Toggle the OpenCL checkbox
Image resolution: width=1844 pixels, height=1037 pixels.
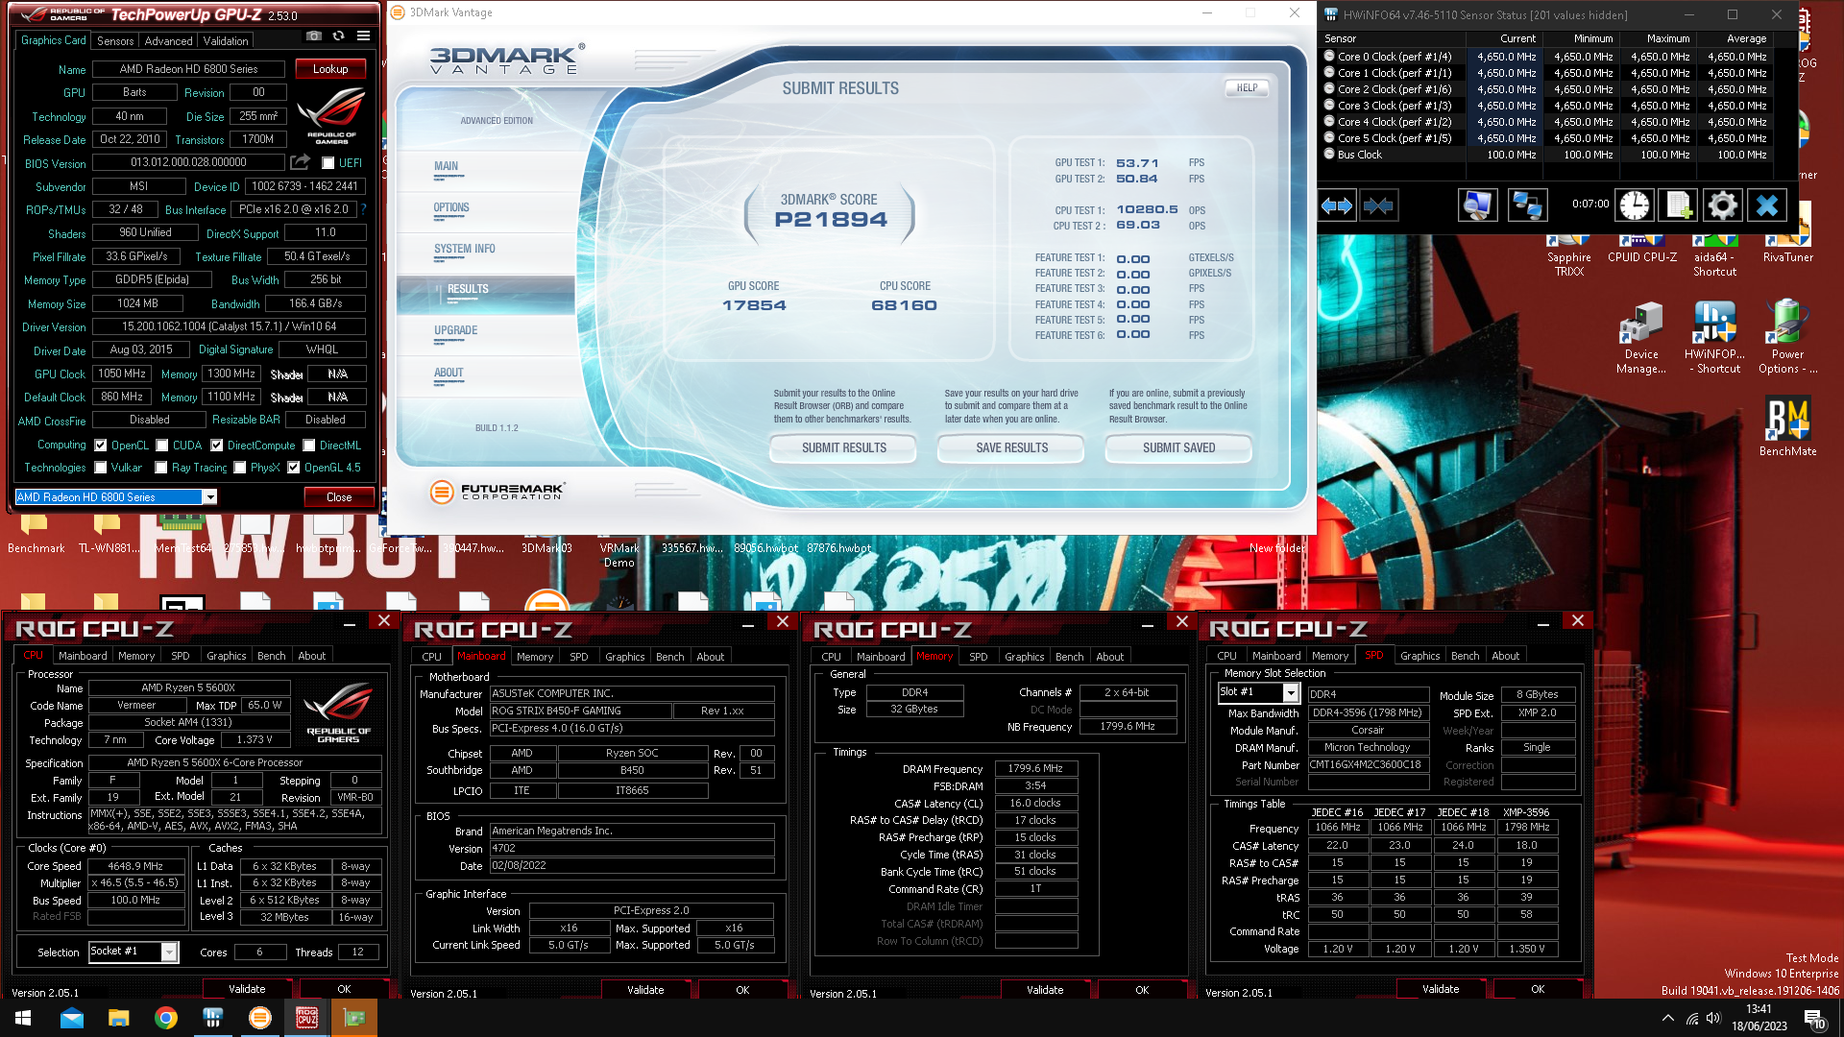tap(100, 446)
